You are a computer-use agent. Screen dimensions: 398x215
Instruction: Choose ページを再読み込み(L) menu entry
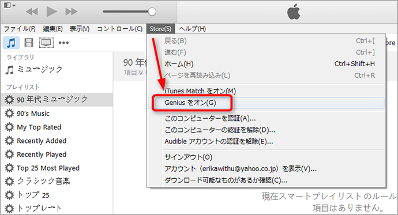266,76
